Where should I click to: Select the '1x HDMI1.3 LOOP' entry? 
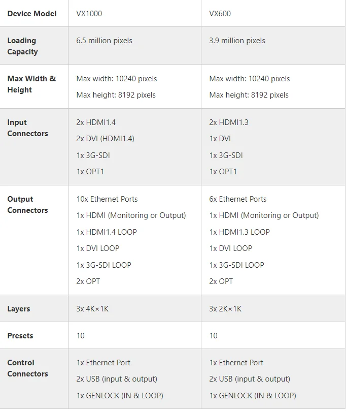(x=239, y=232)
